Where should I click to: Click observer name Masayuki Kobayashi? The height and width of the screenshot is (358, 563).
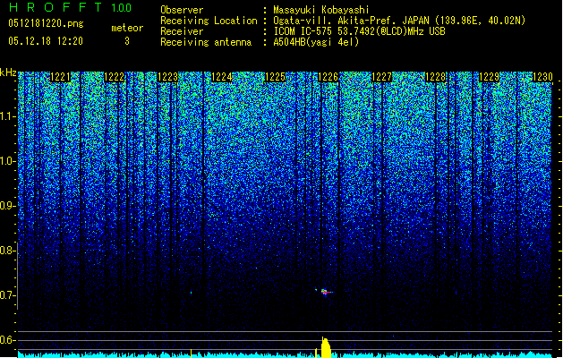click(x=321, y=10)
